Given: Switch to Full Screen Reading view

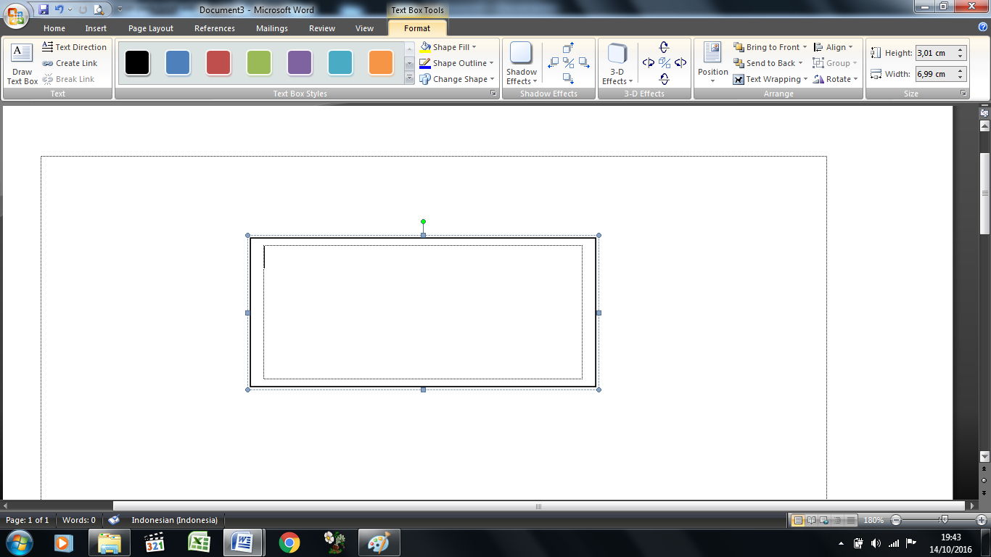Looking at the screenshot, I should click(812, 520).
